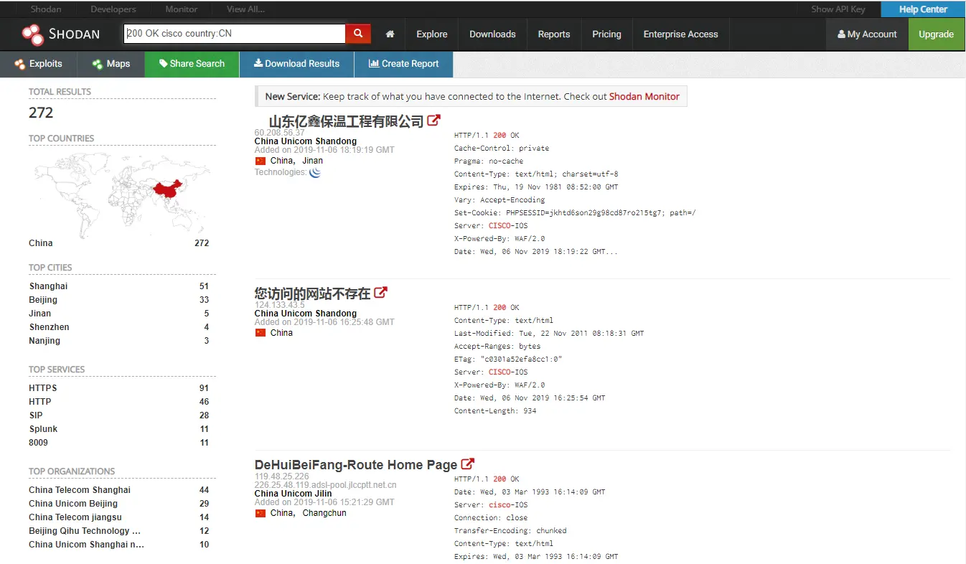Viewport: 966px width, 564px height.
Task: Filter by Shanghai city
Action: click(x=48, y=286)
